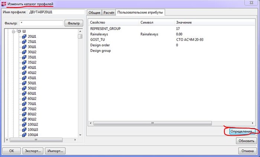Image resolution: width=260 pixels, height=157 pixels.
Task: Click the Свойство column header
Action: click(113, 23)
